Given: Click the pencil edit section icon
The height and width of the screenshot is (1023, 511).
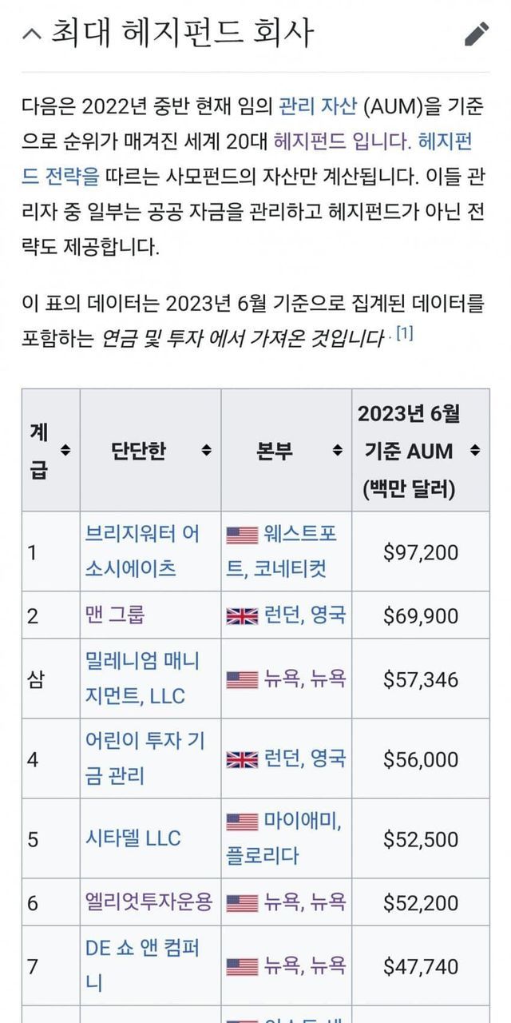Looking at the screenshot, I should coord(477,34).
